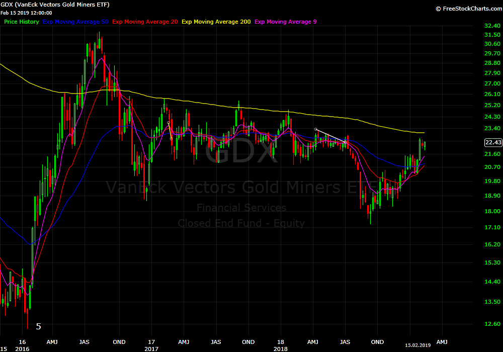Click the 14.40 price axis label

tap(492, 282)
